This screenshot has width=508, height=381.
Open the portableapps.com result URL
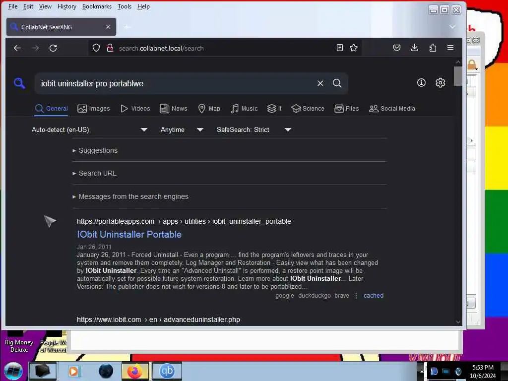[x=184, y=221]
